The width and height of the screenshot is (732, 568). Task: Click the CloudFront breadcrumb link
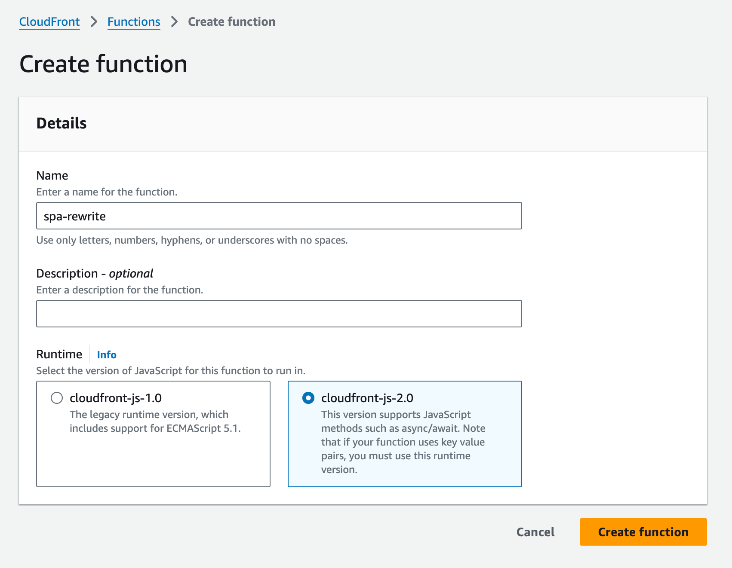[x=49, y=22]
